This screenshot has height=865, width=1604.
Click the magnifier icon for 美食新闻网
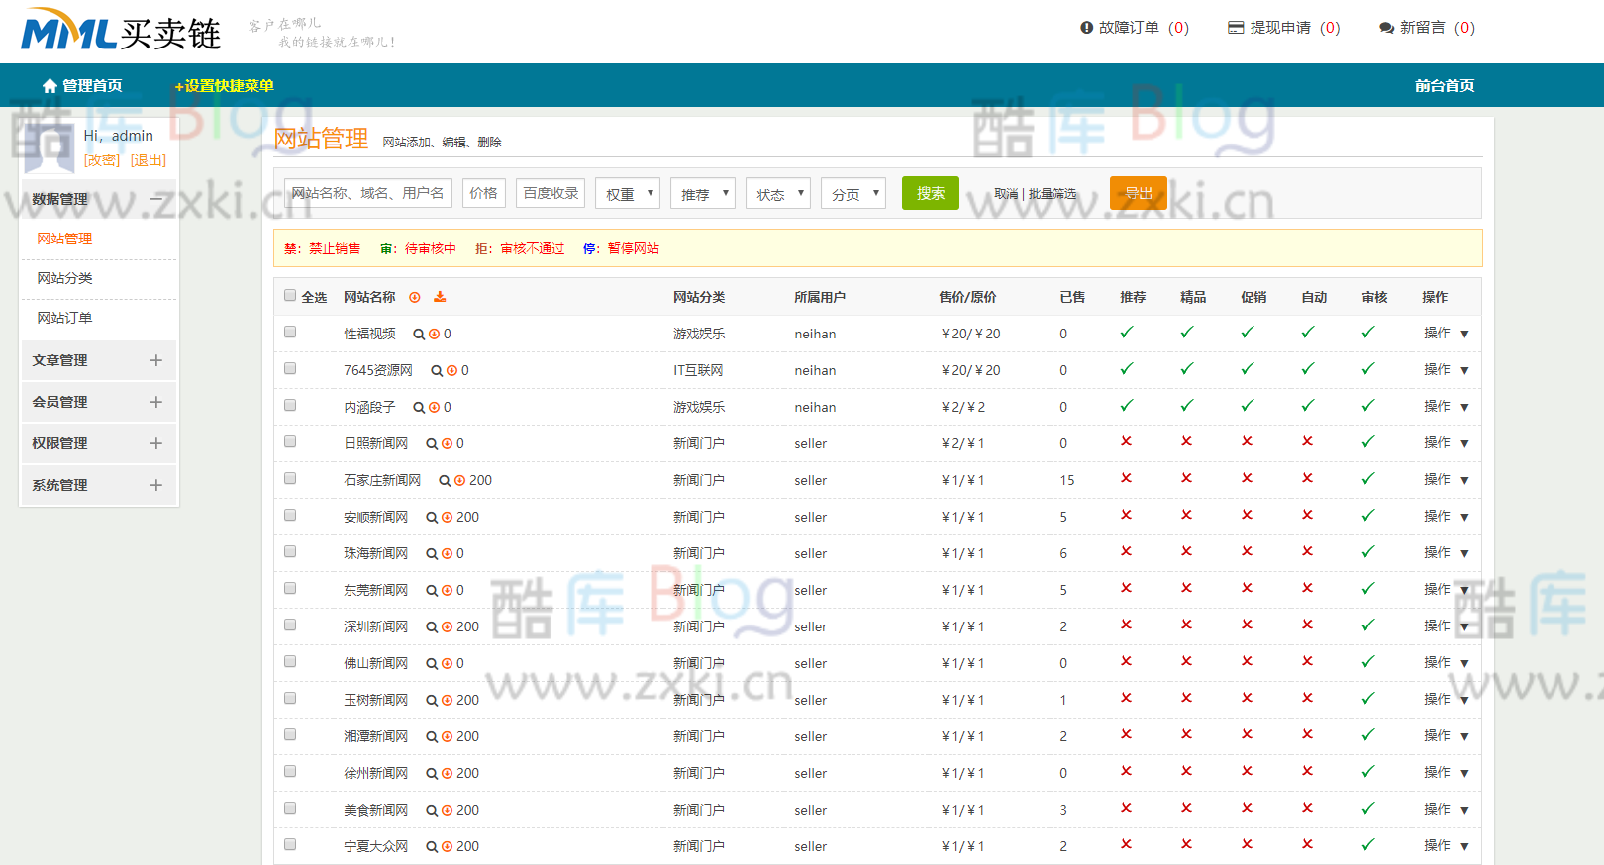pyautogui.click(x=432, y=811)
